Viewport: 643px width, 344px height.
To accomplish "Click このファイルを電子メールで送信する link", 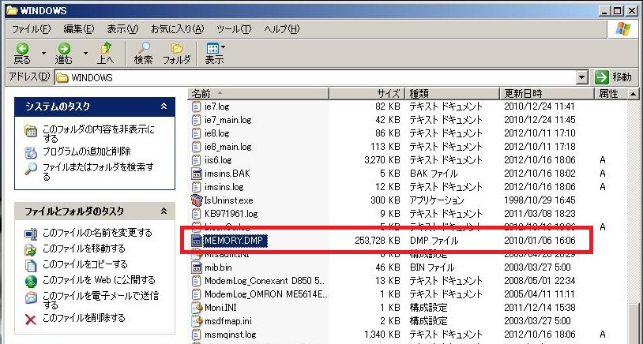I will tap(100, 300).
